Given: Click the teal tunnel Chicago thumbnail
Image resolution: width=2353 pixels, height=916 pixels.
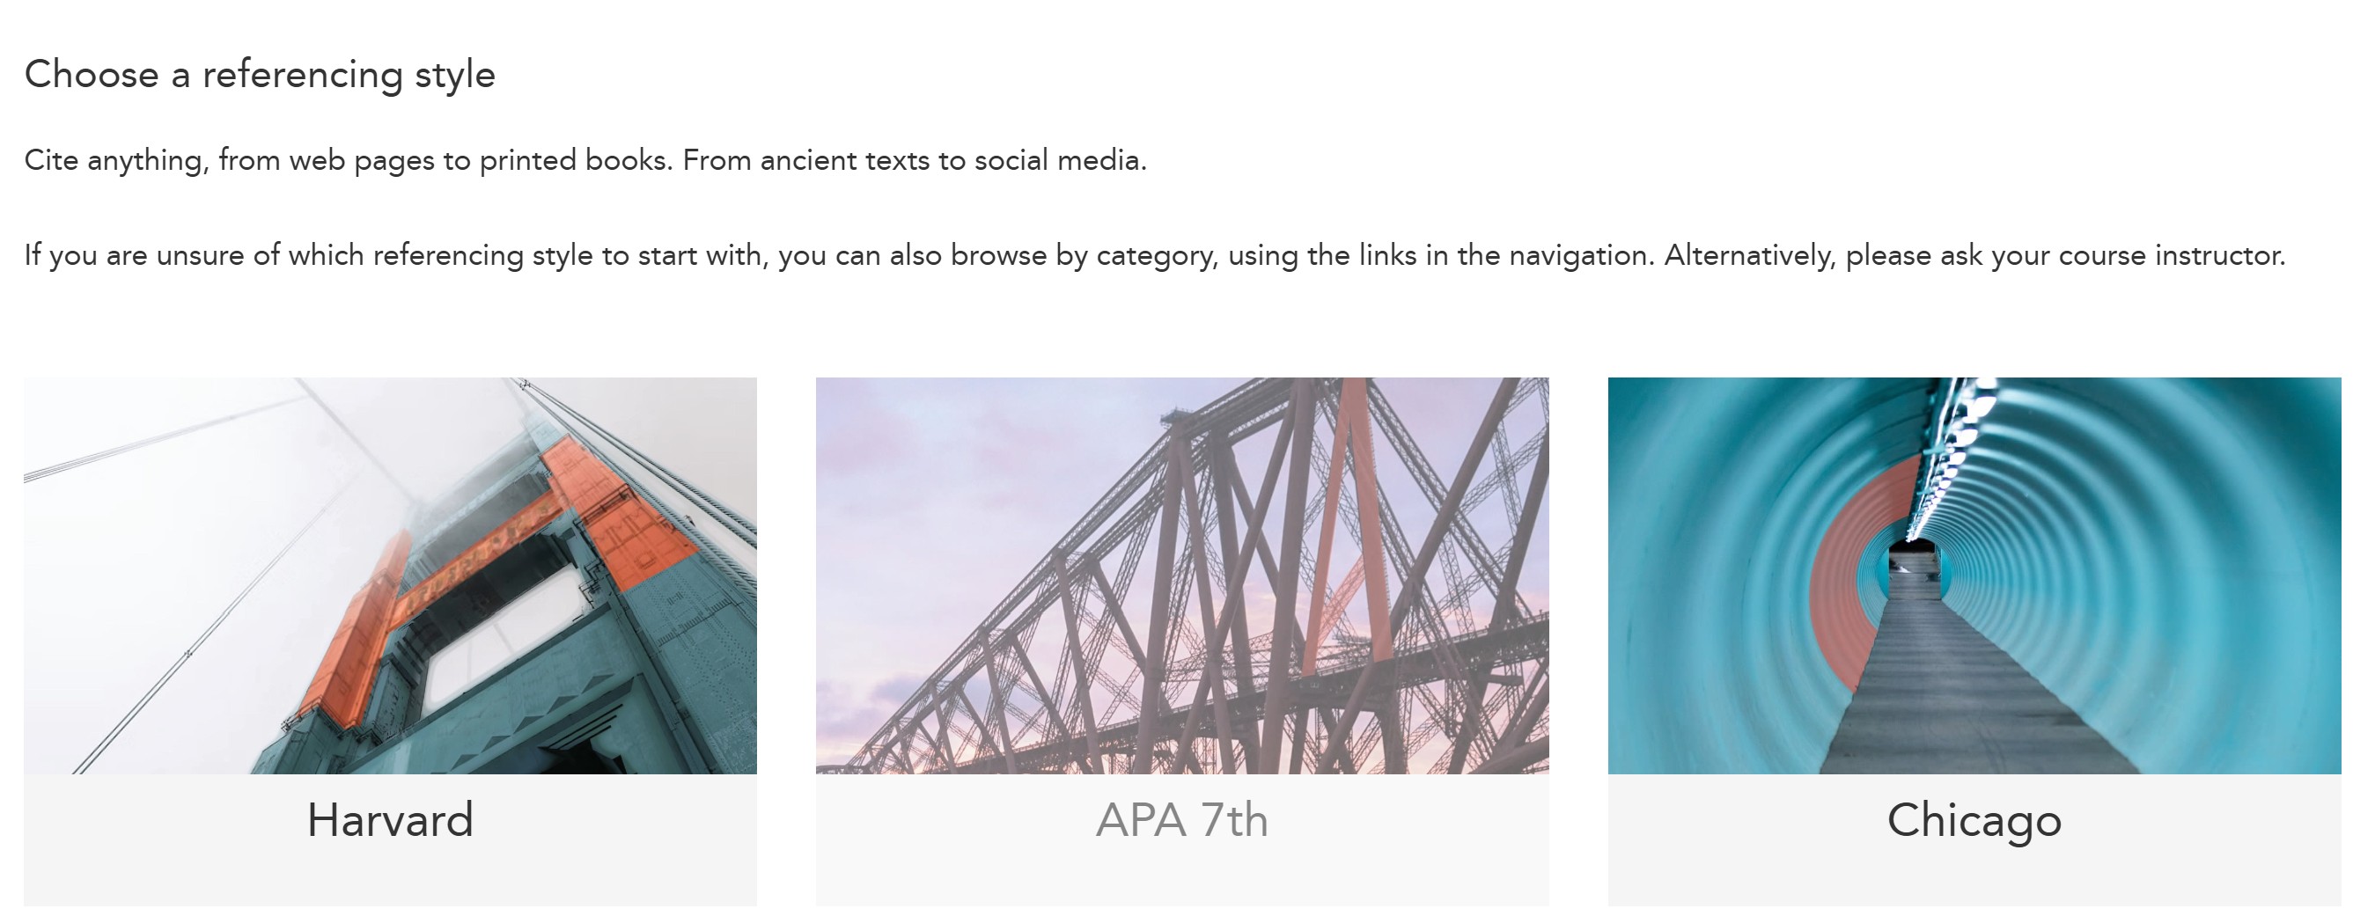Looking at the screenshot, I should [1974, 575].
